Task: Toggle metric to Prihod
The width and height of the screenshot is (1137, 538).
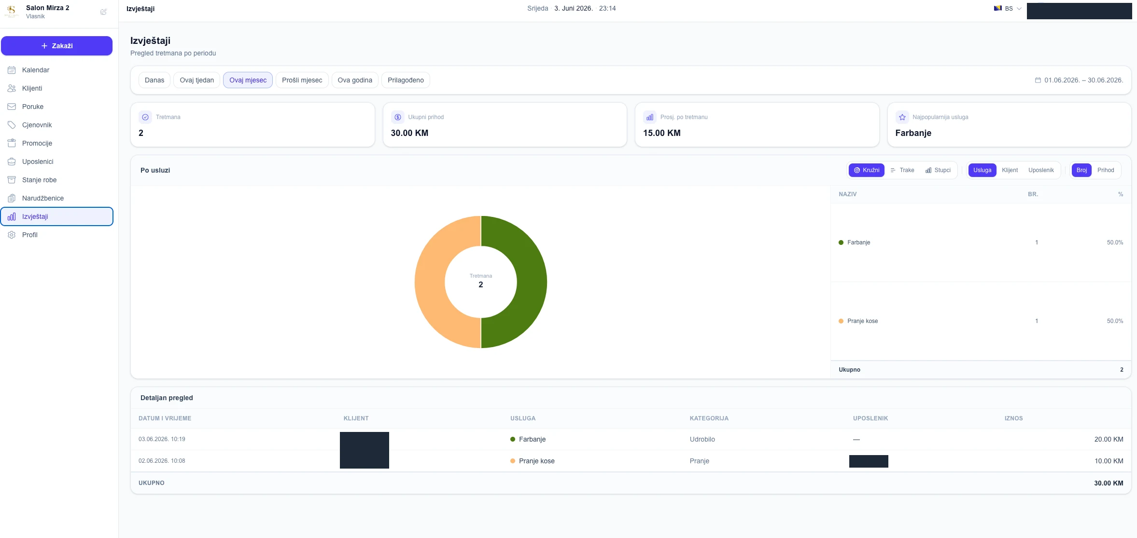Action: (1106, 170)
